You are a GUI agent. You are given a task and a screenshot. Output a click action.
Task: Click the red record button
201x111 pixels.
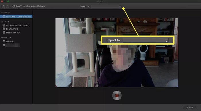117,96
